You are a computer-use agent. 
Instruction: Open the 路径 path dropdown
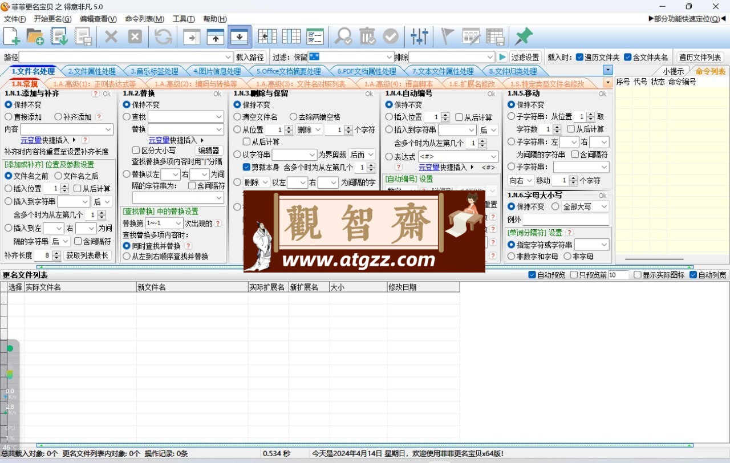228,57
